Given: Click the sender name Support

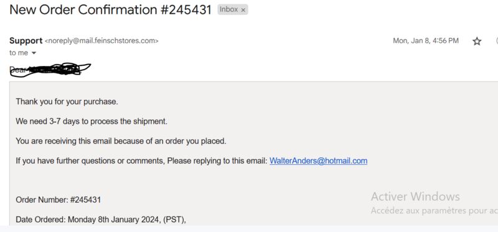Looking at the screenshot, I should coord(26,40).
